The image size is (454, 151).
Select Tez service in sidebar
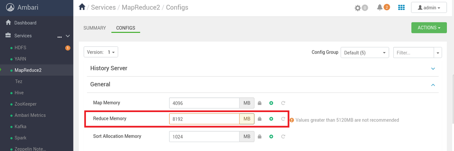[18, 82]
